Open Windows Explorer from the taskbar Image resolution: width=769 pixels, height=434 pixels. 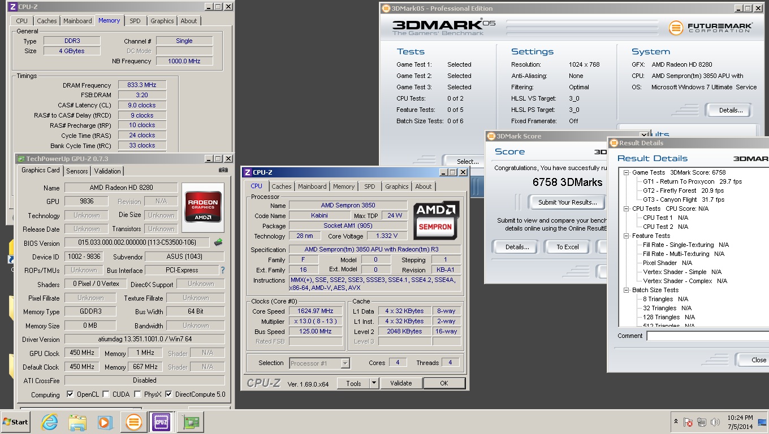[x=77, y=422]
